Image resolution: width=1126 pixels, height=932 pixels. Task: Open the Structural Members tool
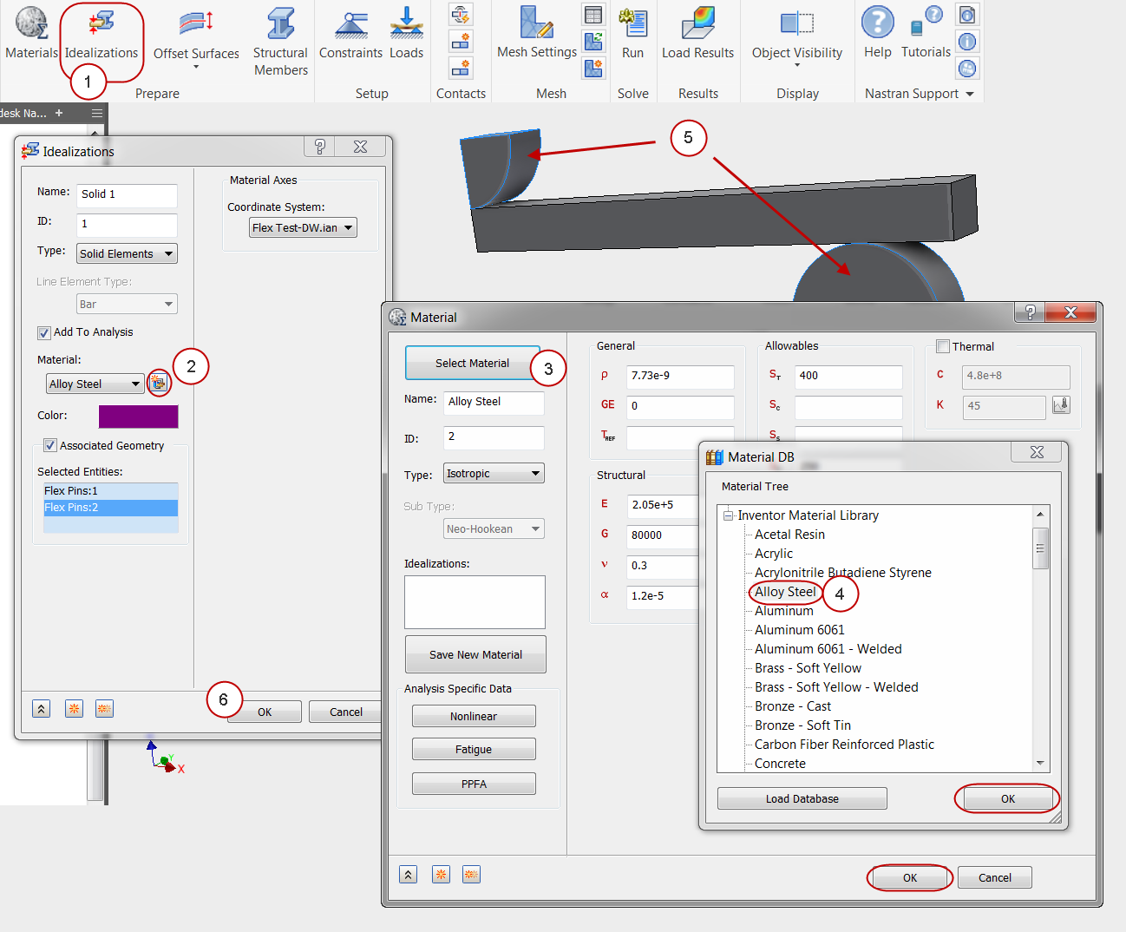pos(280,42)
